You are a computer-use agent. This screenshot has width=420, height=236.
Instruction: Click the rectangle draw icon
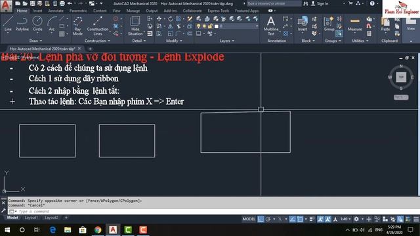pyautogui.click(x=62, y=26)
